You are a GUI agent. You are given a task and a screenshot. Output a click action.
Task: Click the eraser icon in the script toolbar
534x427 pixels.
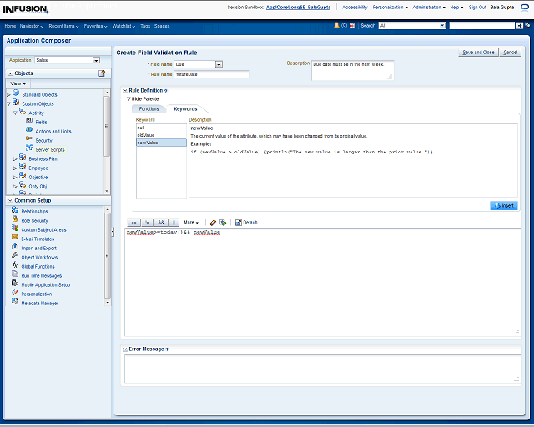[213, 223]
